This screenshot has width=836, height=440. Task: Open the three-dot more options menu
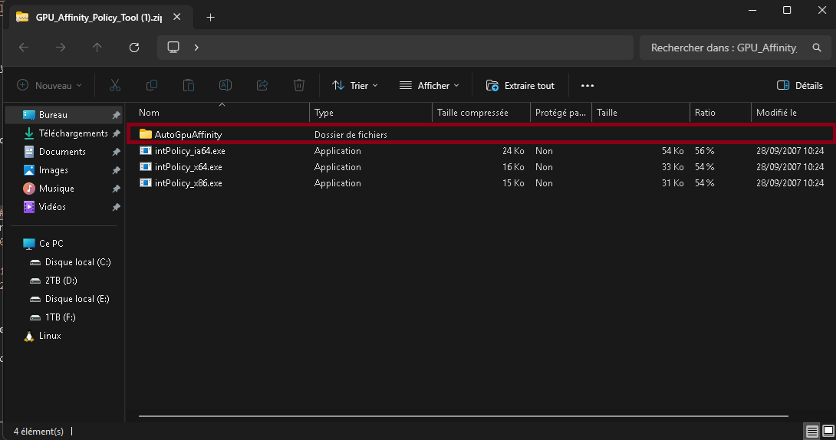588,85
